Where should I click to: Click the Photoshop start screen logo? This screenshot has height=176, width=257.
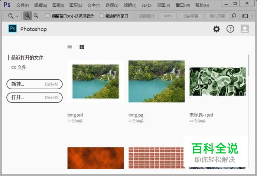13,29
